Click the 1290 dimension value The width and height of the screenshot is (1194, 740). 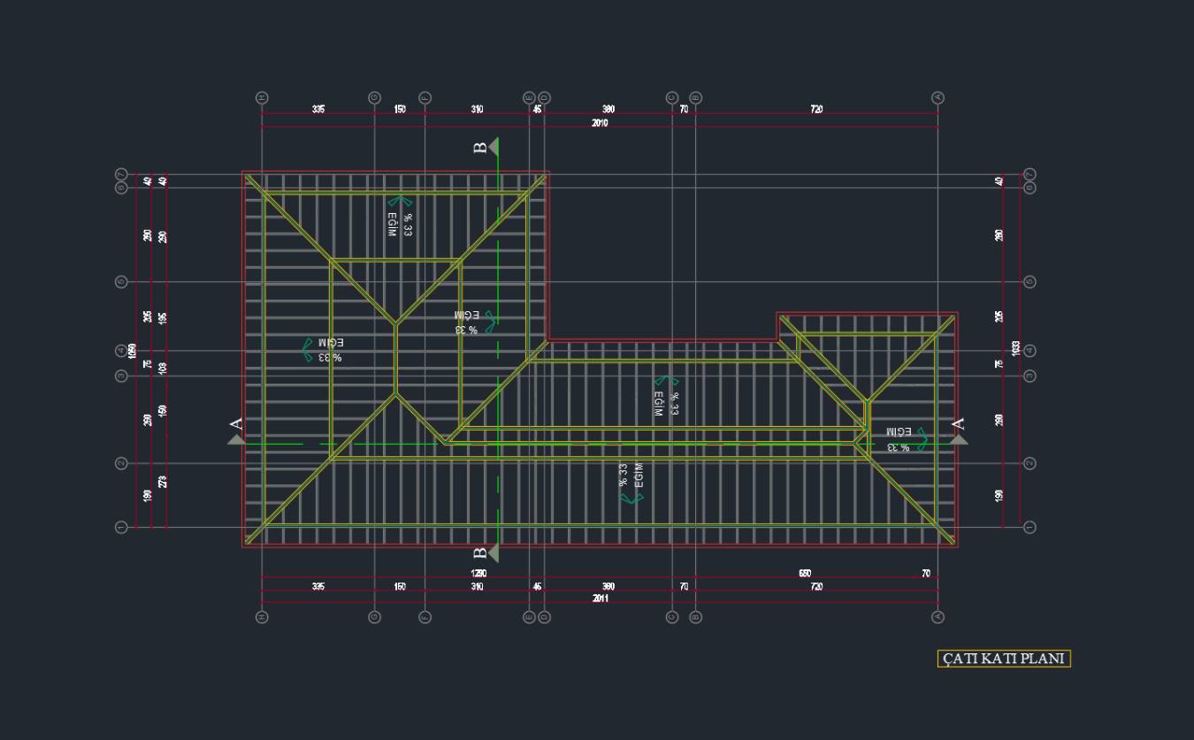click(x=478, y=574)
